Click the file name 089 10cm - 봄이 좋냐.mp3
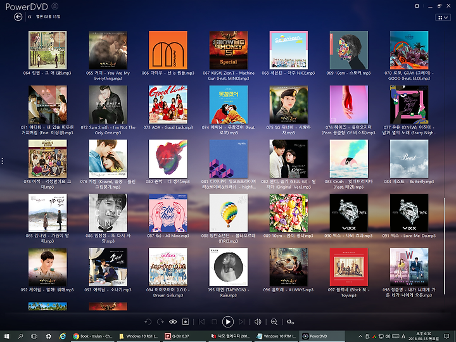 (289, 236)
